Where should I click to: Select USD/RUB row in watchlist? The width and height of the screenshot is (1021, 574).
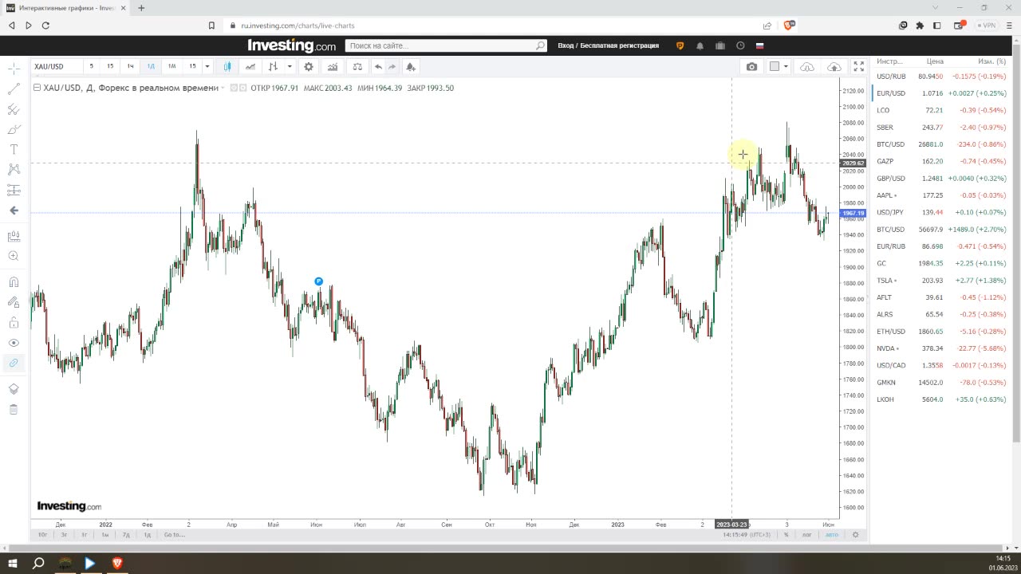coord(941,77)
